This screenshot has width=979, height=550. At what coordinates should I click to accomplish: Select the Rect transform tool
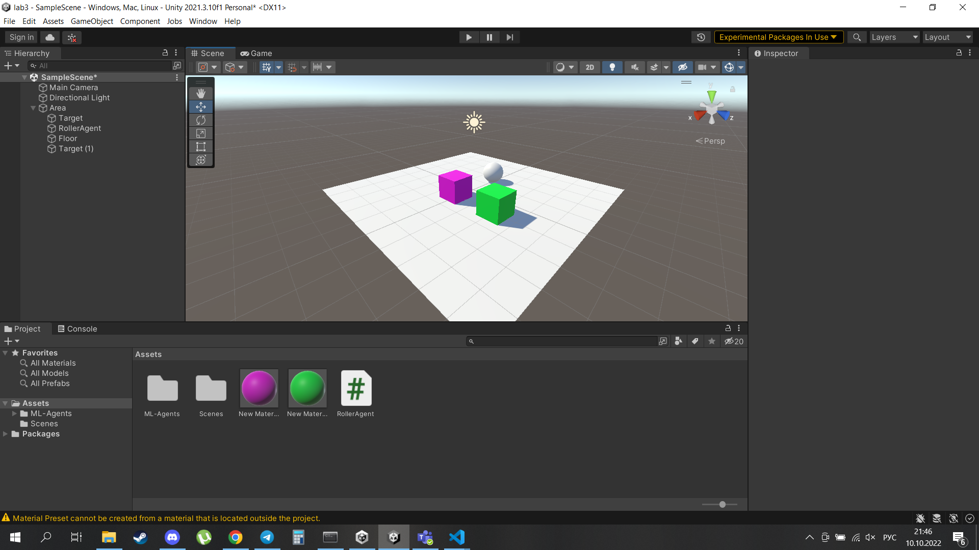click(201, 147)
